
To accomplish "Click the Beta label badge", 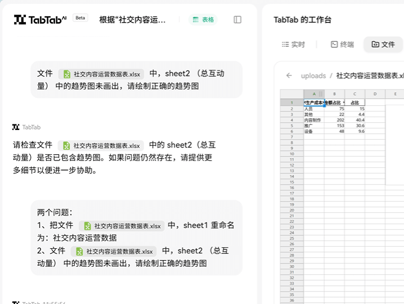I will coord(80,17).
